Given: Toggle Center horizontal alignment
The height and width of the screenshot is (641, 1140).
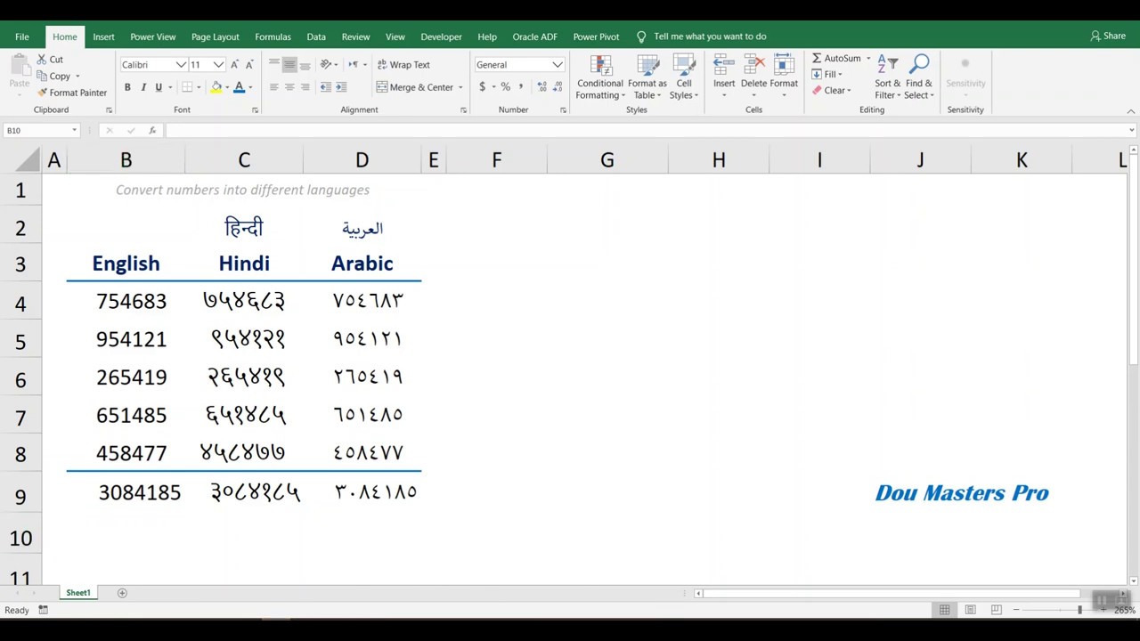Looking at the screenshot, I should (x=289, y=87).
